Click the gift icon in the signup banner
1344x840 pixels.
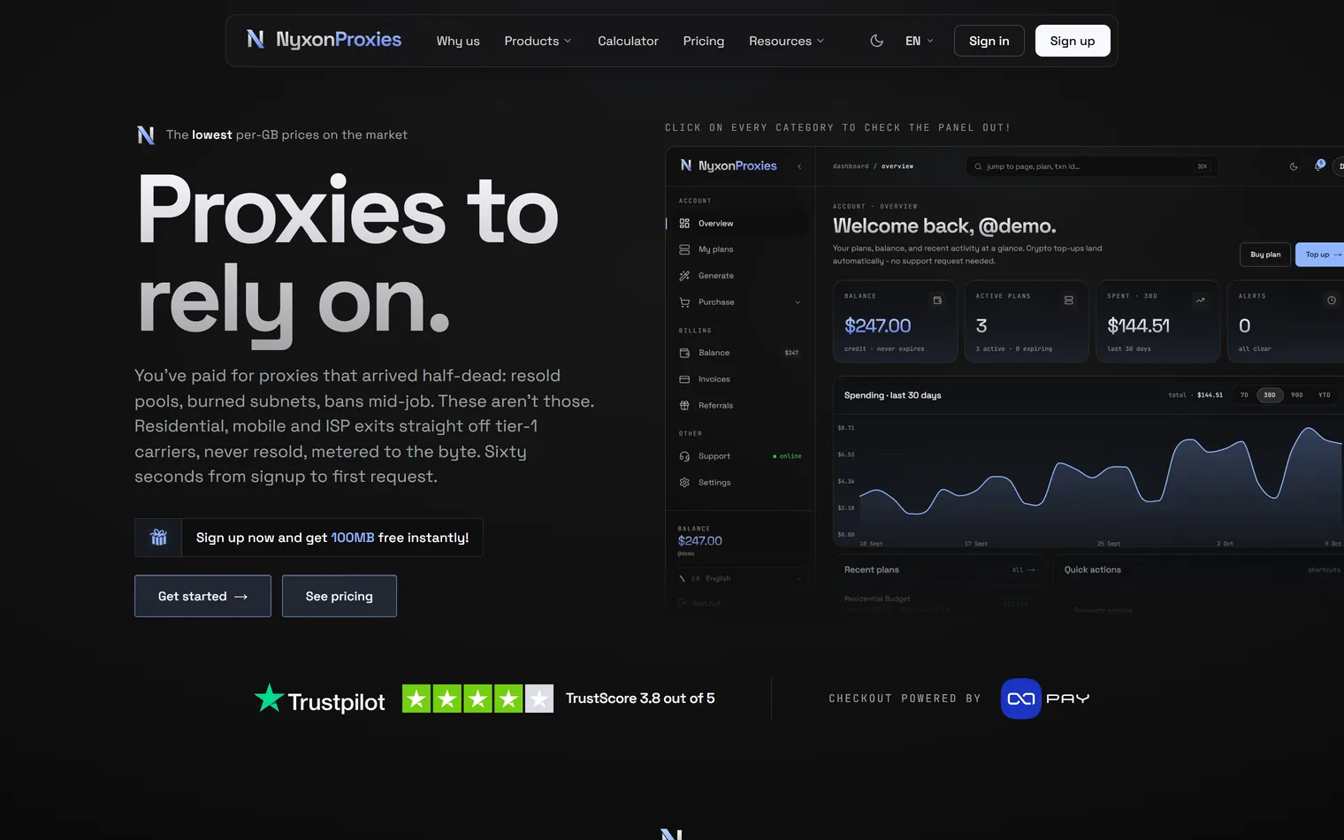(159, 538)
